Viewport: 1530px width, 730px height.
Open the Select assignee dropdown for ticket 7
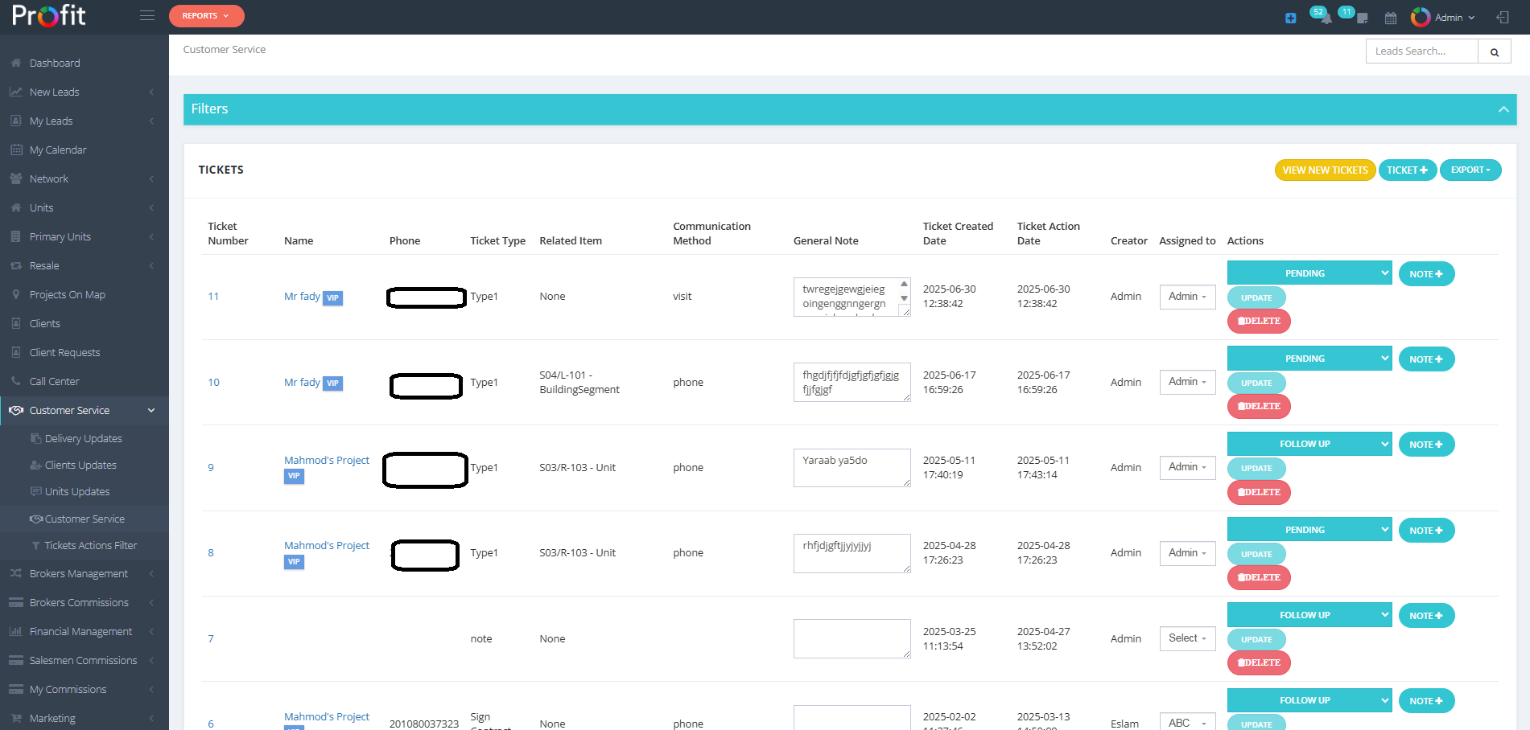(x=1187, y=638)
